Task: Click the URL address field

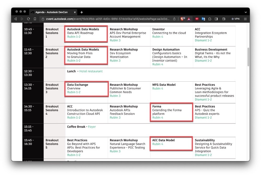Action: click(104, 19)
